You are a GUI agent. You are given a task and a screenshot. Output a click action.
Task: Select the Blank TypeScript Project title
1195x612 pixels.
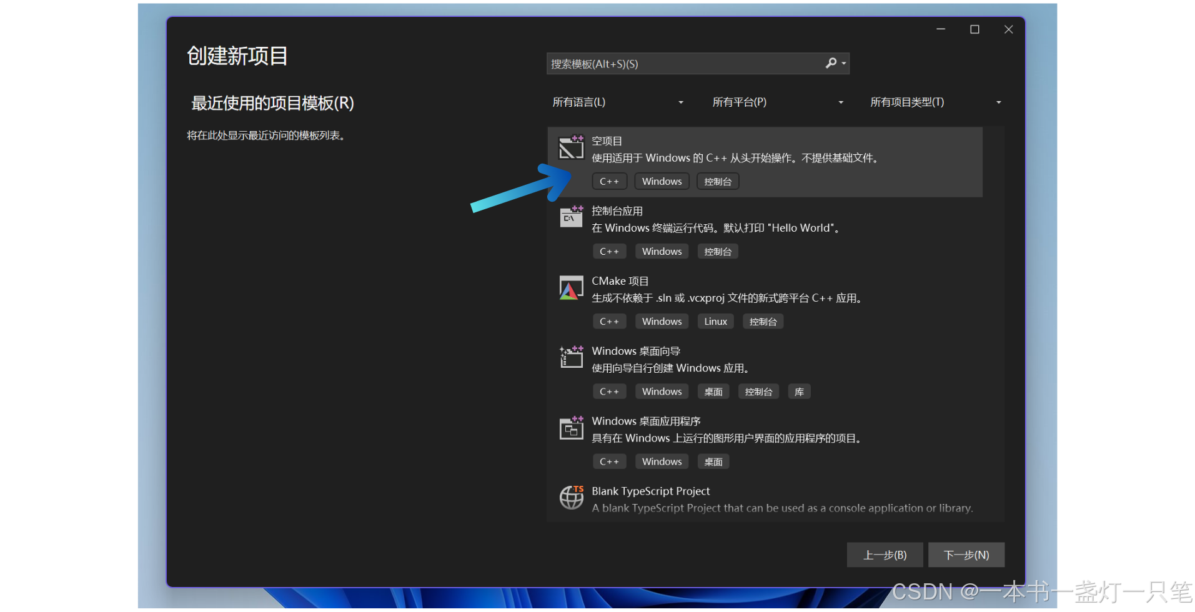point(650,491)
